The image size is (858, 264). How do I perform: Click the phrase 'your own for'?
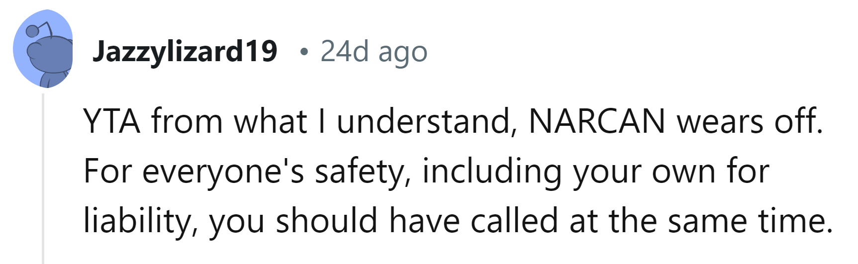[671, 171]
